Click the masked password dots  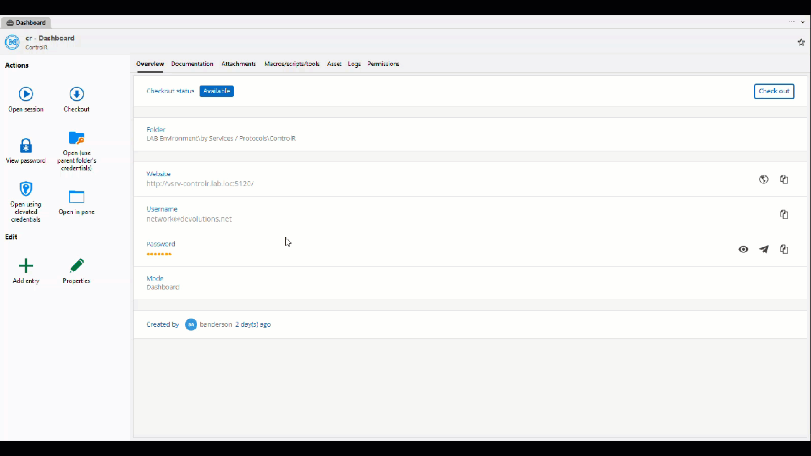159,254
